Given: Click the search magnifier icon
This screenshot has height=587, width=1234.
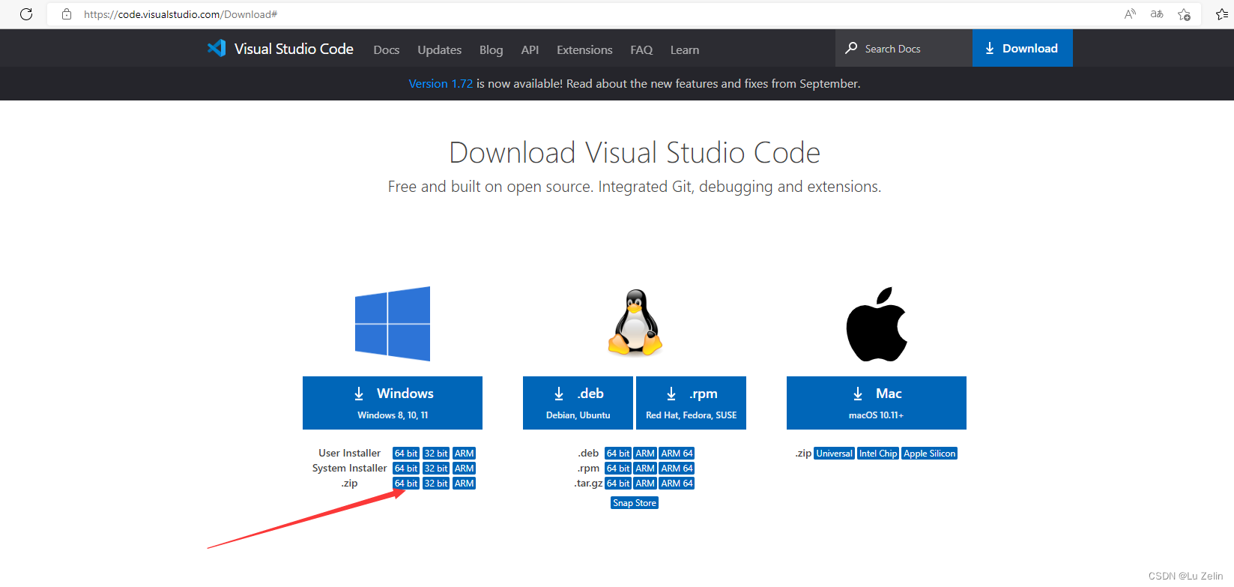Looking at the screenshot, I should (x=851, y=48).
